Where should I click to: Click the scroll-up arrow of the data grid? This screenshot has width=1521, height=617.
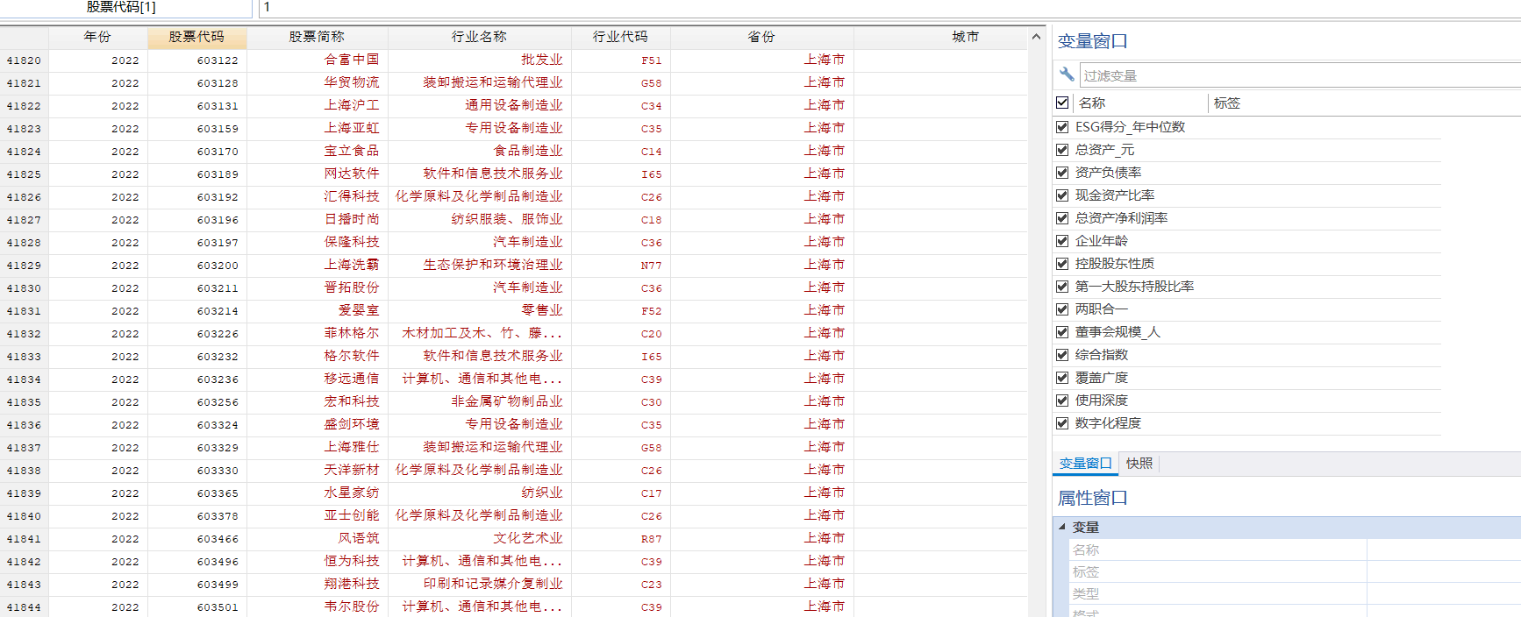(x=1036, y=37)
